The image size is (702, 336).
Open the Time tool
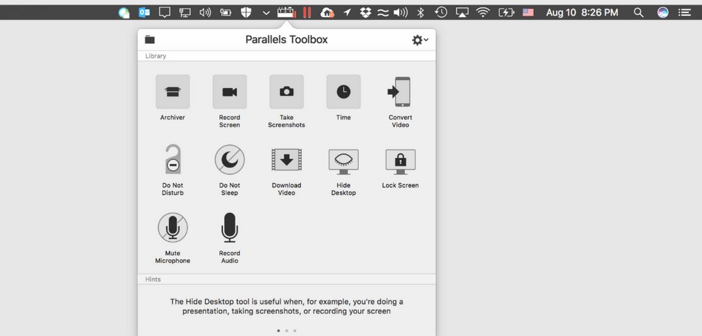tap(343, 92)
